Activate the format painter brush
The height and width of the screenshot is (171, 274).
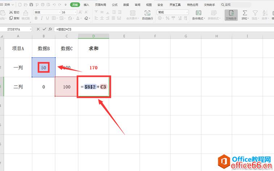coord(25,15)
